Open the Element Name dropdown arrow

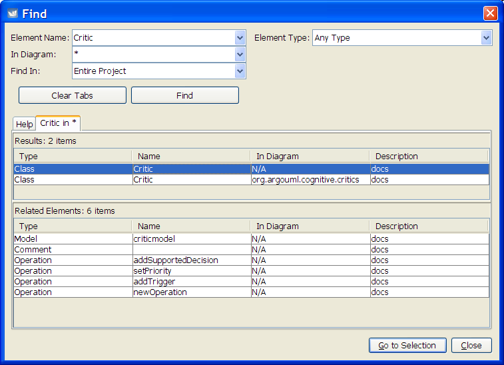coord(240,38)
